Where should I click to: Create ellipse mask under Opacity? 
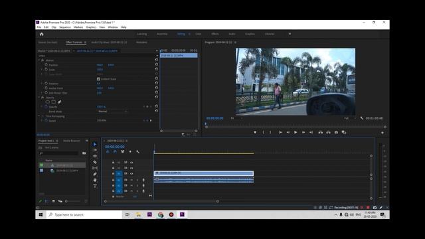pos(48,102)
